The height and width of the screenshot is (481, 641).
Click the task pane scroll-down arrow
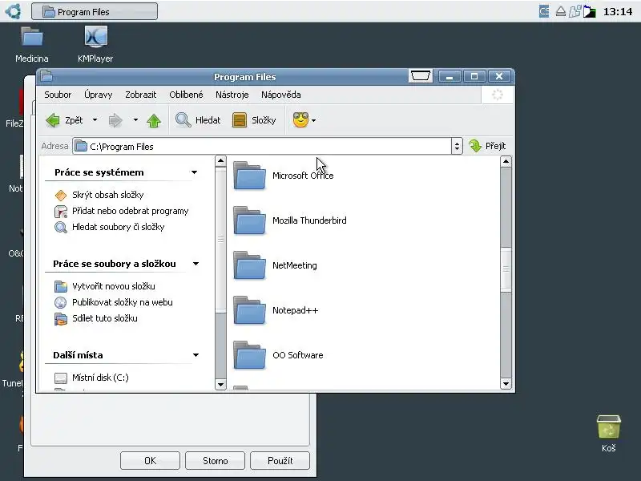tap(221, 385)
